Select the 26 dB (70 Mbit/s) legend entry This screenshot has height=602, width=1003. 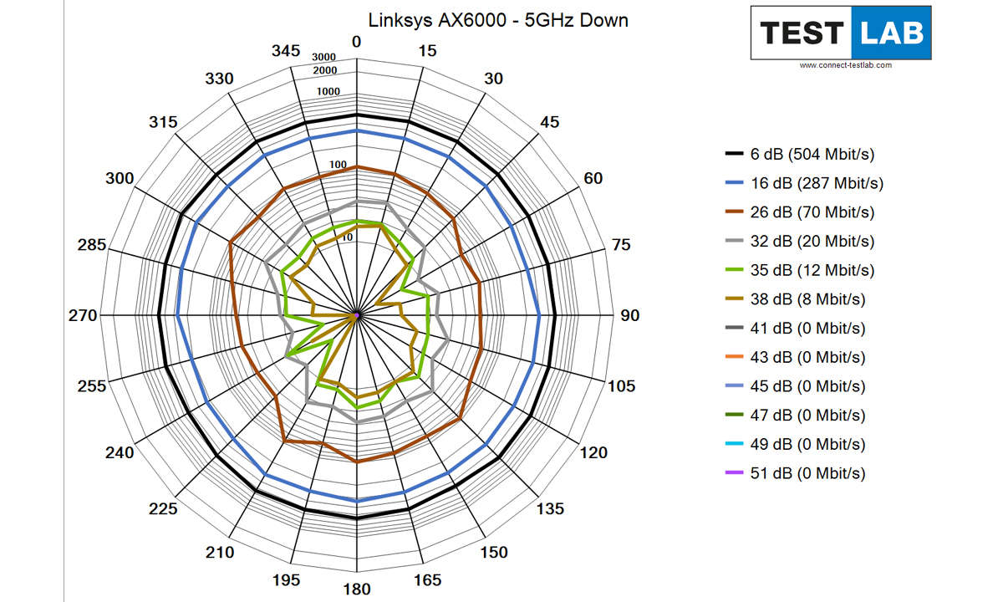click(800, 212)
